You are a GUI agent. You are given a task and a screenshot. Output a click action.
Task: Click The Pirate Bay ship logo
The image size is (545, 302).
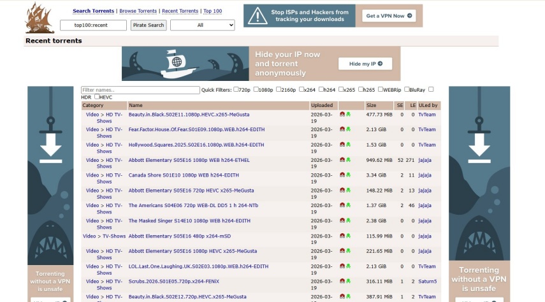coord(40,18)
